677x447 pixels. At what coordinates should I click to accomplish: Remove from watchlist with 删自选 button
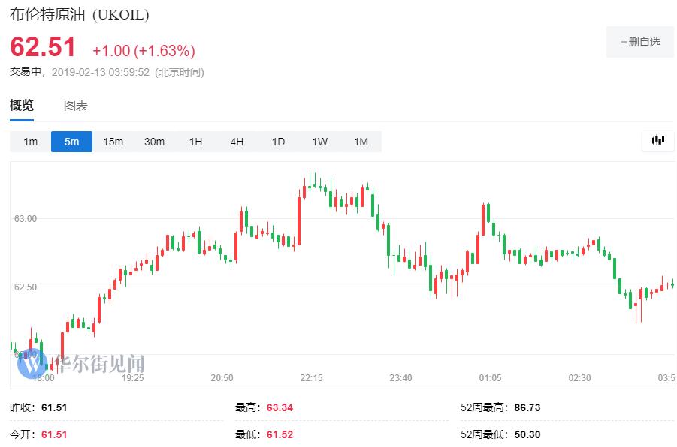(x=640, y=42)
